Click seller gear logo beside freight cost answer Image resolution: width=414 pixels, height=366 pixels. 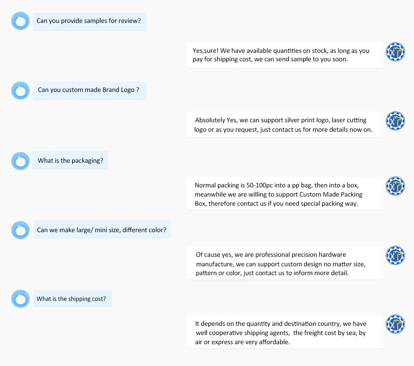(x=395, y=324)
